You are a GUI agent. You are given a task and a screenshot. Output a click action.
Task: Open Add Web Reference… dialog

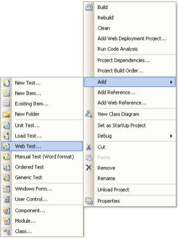point(122,103)
